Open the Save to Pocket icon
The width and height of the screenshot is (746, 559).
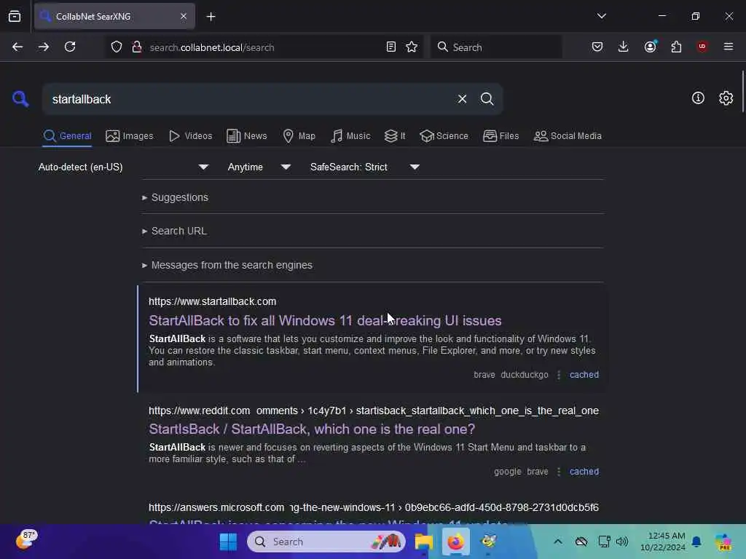(597, 47)
